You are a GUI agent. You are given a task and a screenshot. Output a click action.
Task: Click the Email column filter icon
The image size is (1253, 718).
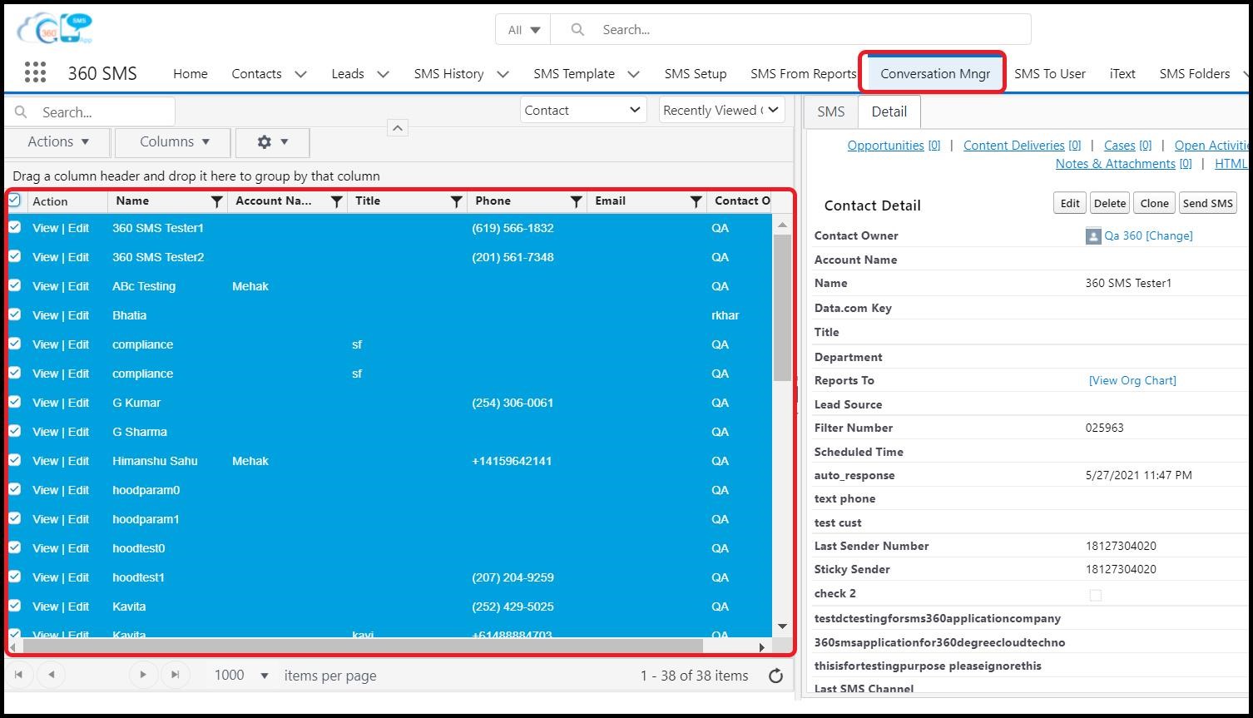[696, 201]
